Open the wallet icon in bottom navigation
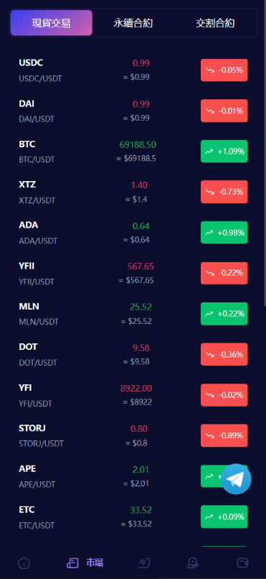266x579 pixels. [242, 563]
